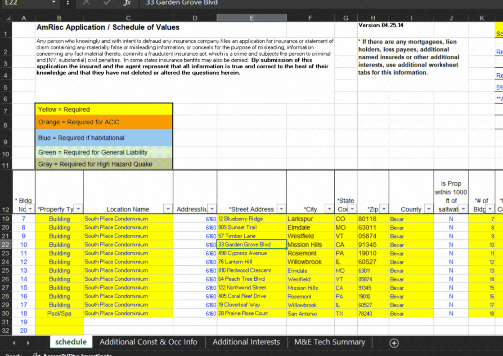Open the # of Bldg filter dropdown
The height and width of the screenshot is (356, 503).
pyautogui.click(x=490, y=209)
